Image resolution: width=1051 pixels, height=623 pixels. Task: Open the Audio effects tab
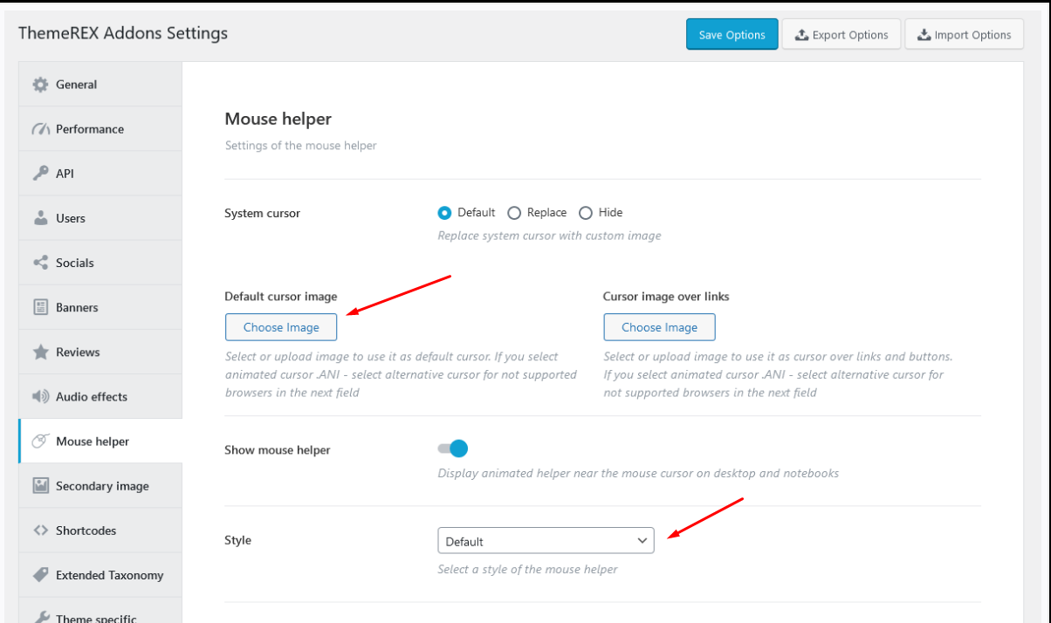coord(100,396)
